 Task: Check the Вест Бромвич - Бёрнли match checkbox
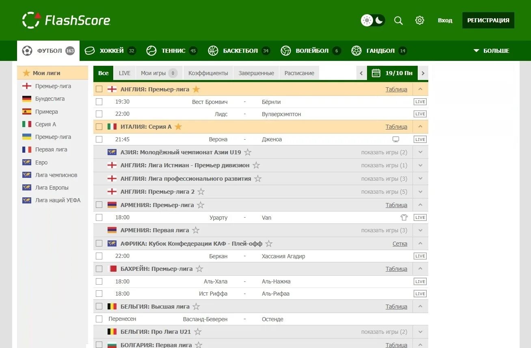99,102
